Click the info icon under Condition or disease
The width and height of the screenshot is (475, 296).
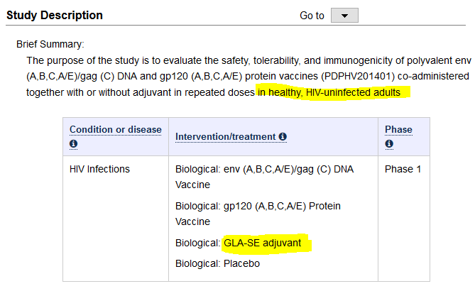click(73, 143)
